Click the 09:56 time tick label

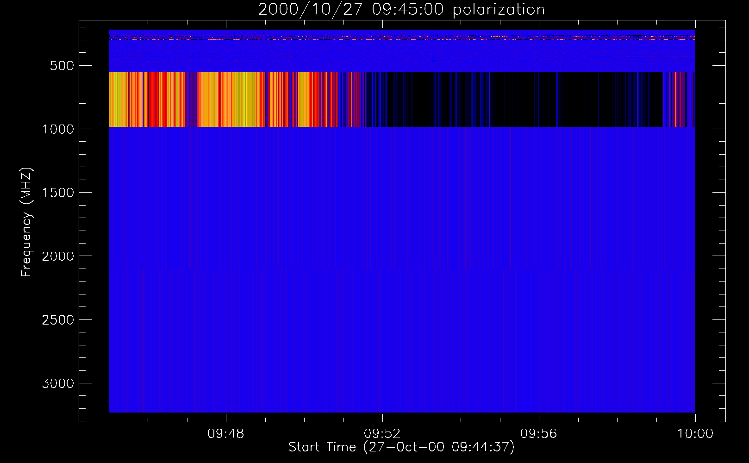(x=539, y=434)
